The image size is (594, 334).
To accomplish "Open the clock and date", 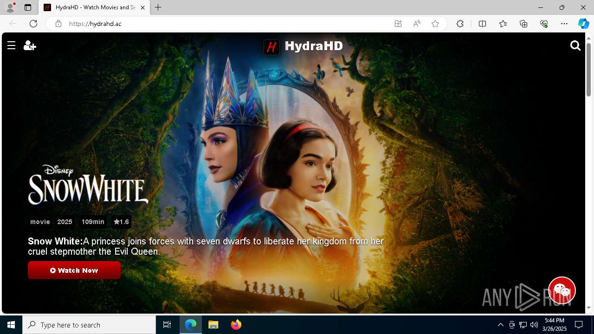I will (555, 325).
